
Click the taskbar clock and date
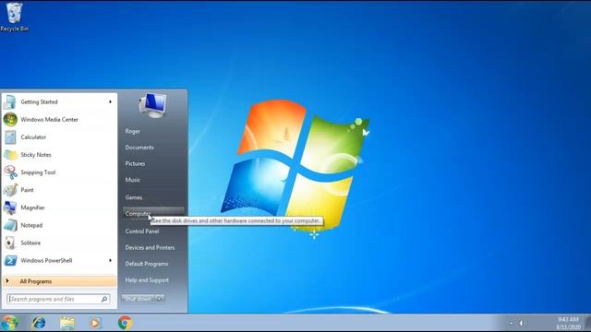[568, 324]
